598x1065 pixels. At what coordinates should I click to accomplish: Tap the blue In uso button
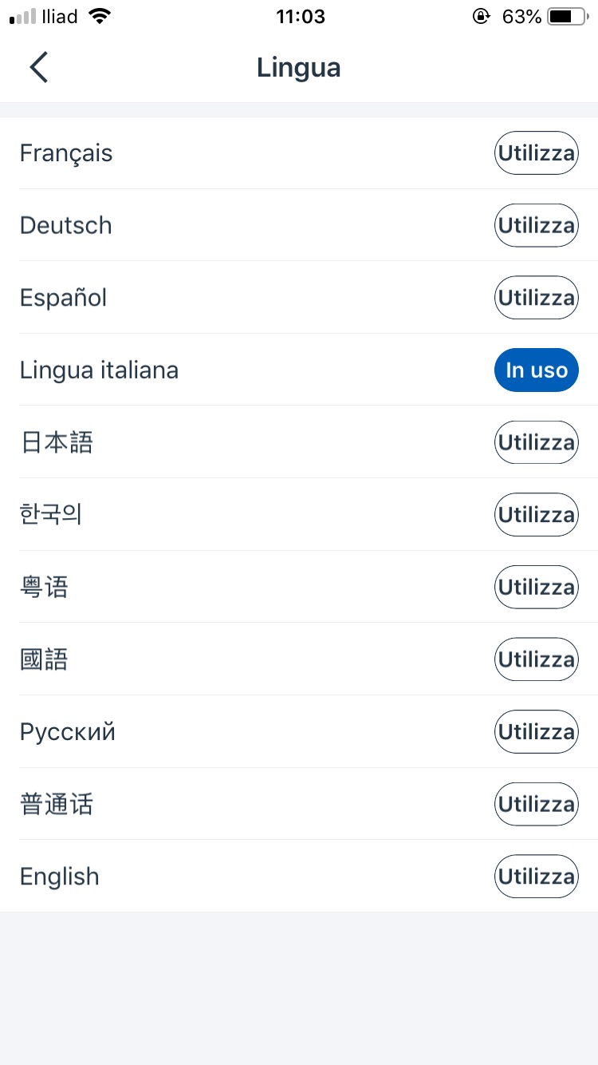536,370
